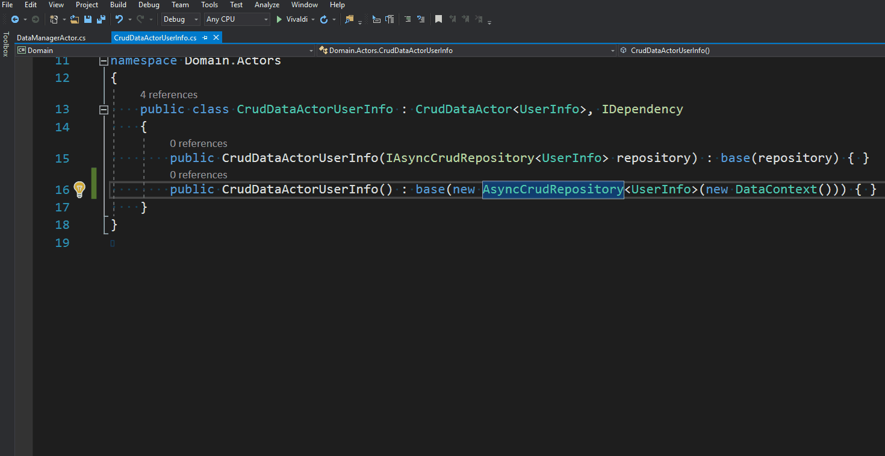Click the Save All icon
This screenshot has height=456, width=885.
click(x=101, y=19)
